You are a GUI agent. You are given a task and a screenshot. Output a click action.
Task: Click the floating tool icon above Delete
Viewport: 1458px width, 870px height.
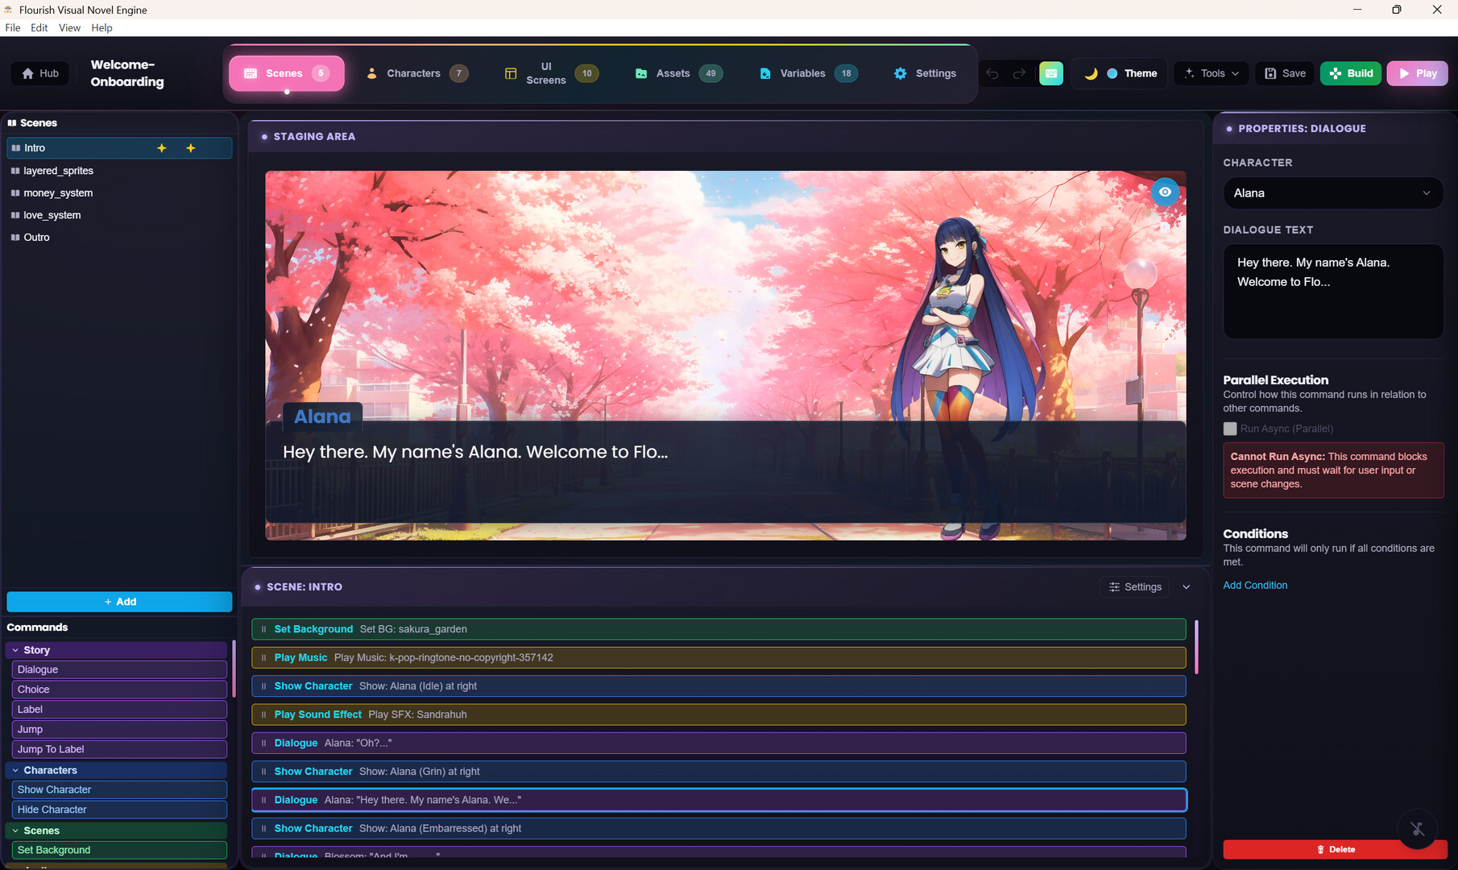click(1417, 829)
